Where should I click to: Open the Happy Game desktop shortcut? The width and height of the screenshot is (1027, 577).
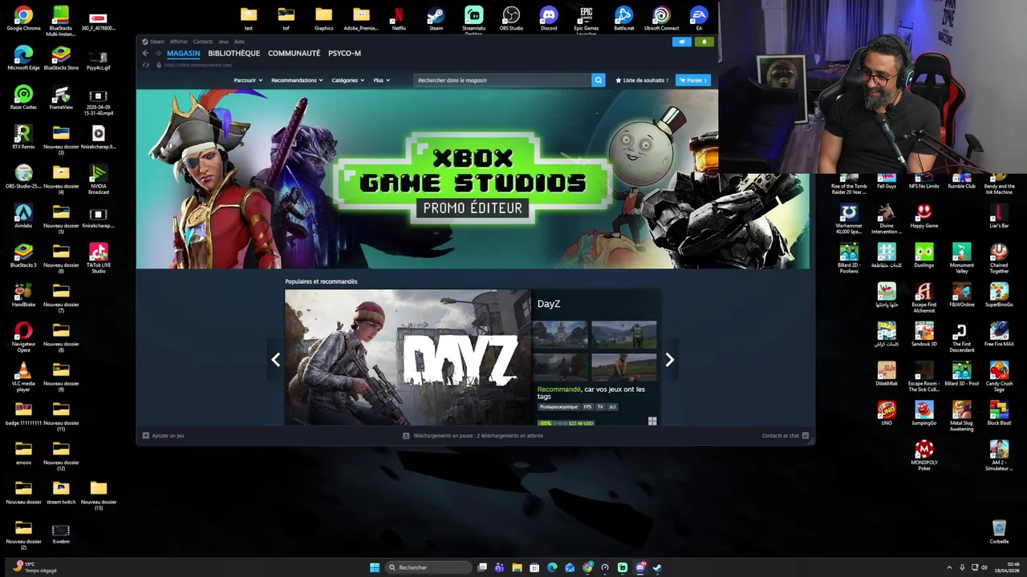924,216
